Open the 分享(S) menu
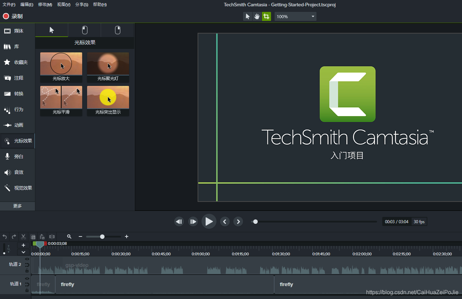The width and height of the screenshot is (462, 299). coord(82,5)
